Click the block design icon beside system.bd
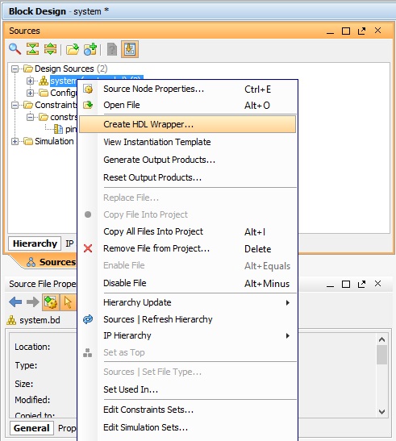The height and width of the screenshot is (441, 396). [x=11, y=320]
